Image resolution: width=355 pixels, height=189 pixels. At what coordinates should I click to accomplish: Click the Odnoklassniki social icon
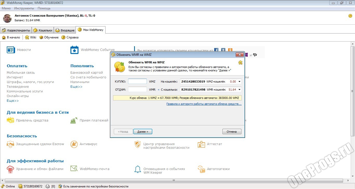(x=230, y=50)
